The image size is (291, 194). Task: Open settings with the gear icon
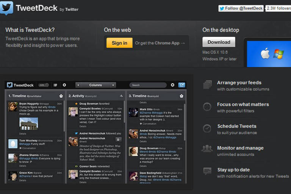pyautogui.click(x=173, y=85)
